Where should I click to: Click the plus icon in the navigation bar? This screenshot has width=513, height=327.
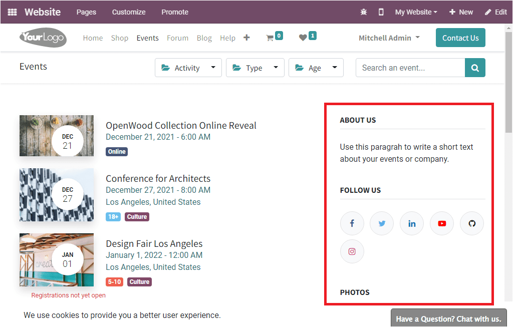tap(246, 37)
